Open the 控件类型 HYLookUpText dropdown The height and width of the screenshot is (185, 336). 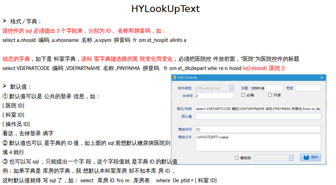[x=231, y=88]
